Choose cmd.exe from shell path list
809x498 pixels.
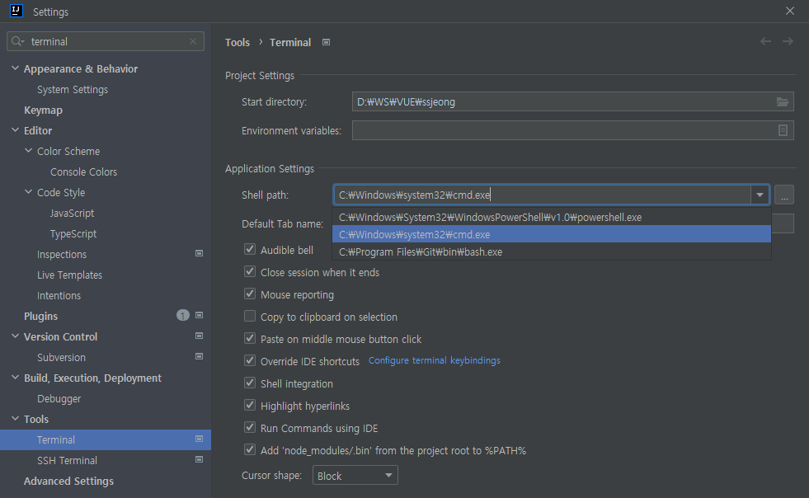point(552,234)
